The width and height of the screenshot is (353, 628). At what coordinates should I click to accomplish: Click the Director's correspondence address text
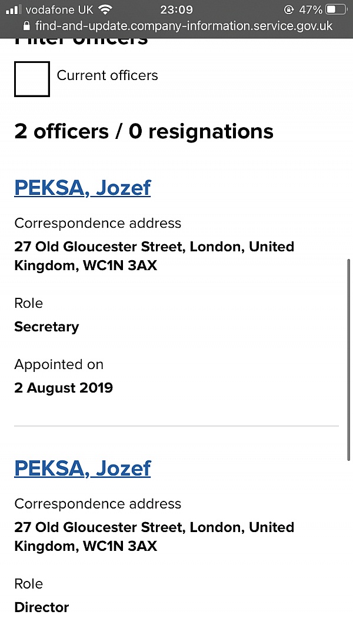(x=154, y=536)
